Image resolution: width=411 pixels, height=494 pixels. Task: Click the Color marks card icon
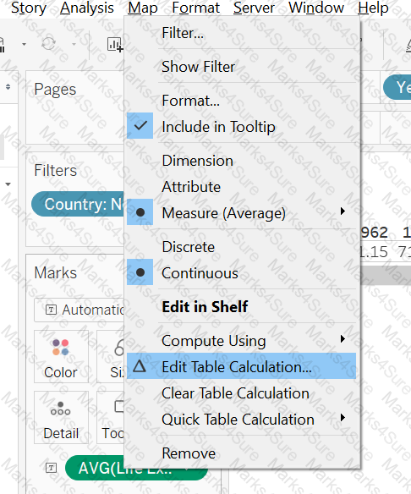click(61, 347)
